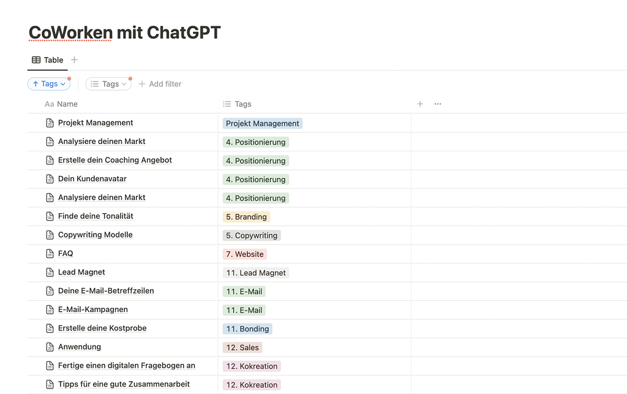Open the Copywriting Modelle page

click(x=95, y=235)
